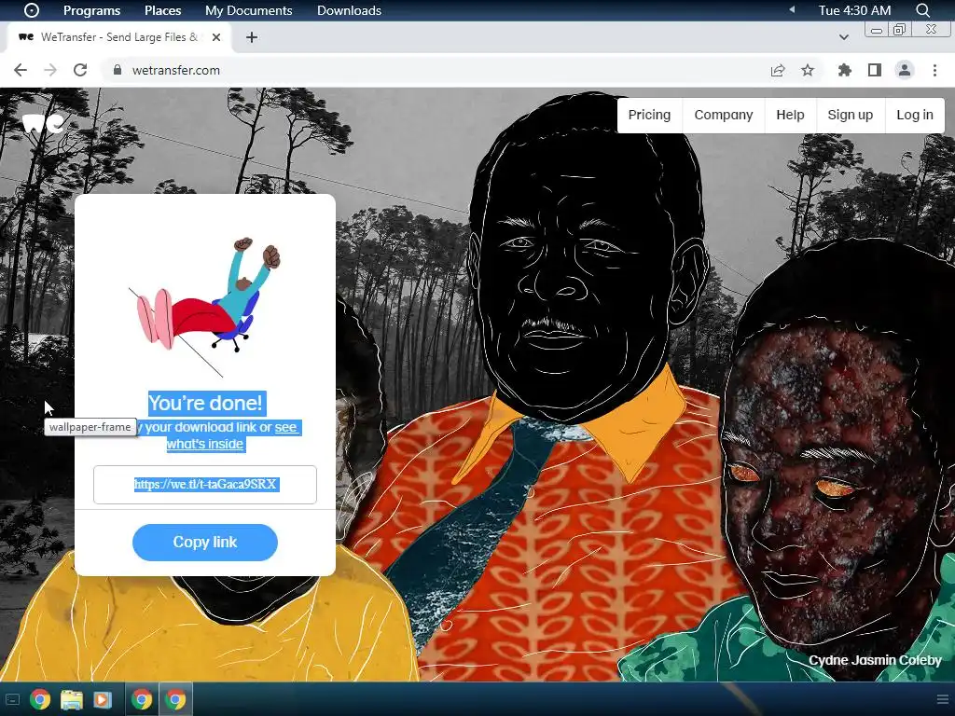Screen dimensions: 955x716
Task: Switch to third Chrome taskbar window
Action: pyautogui.click(x=175, y=699)
